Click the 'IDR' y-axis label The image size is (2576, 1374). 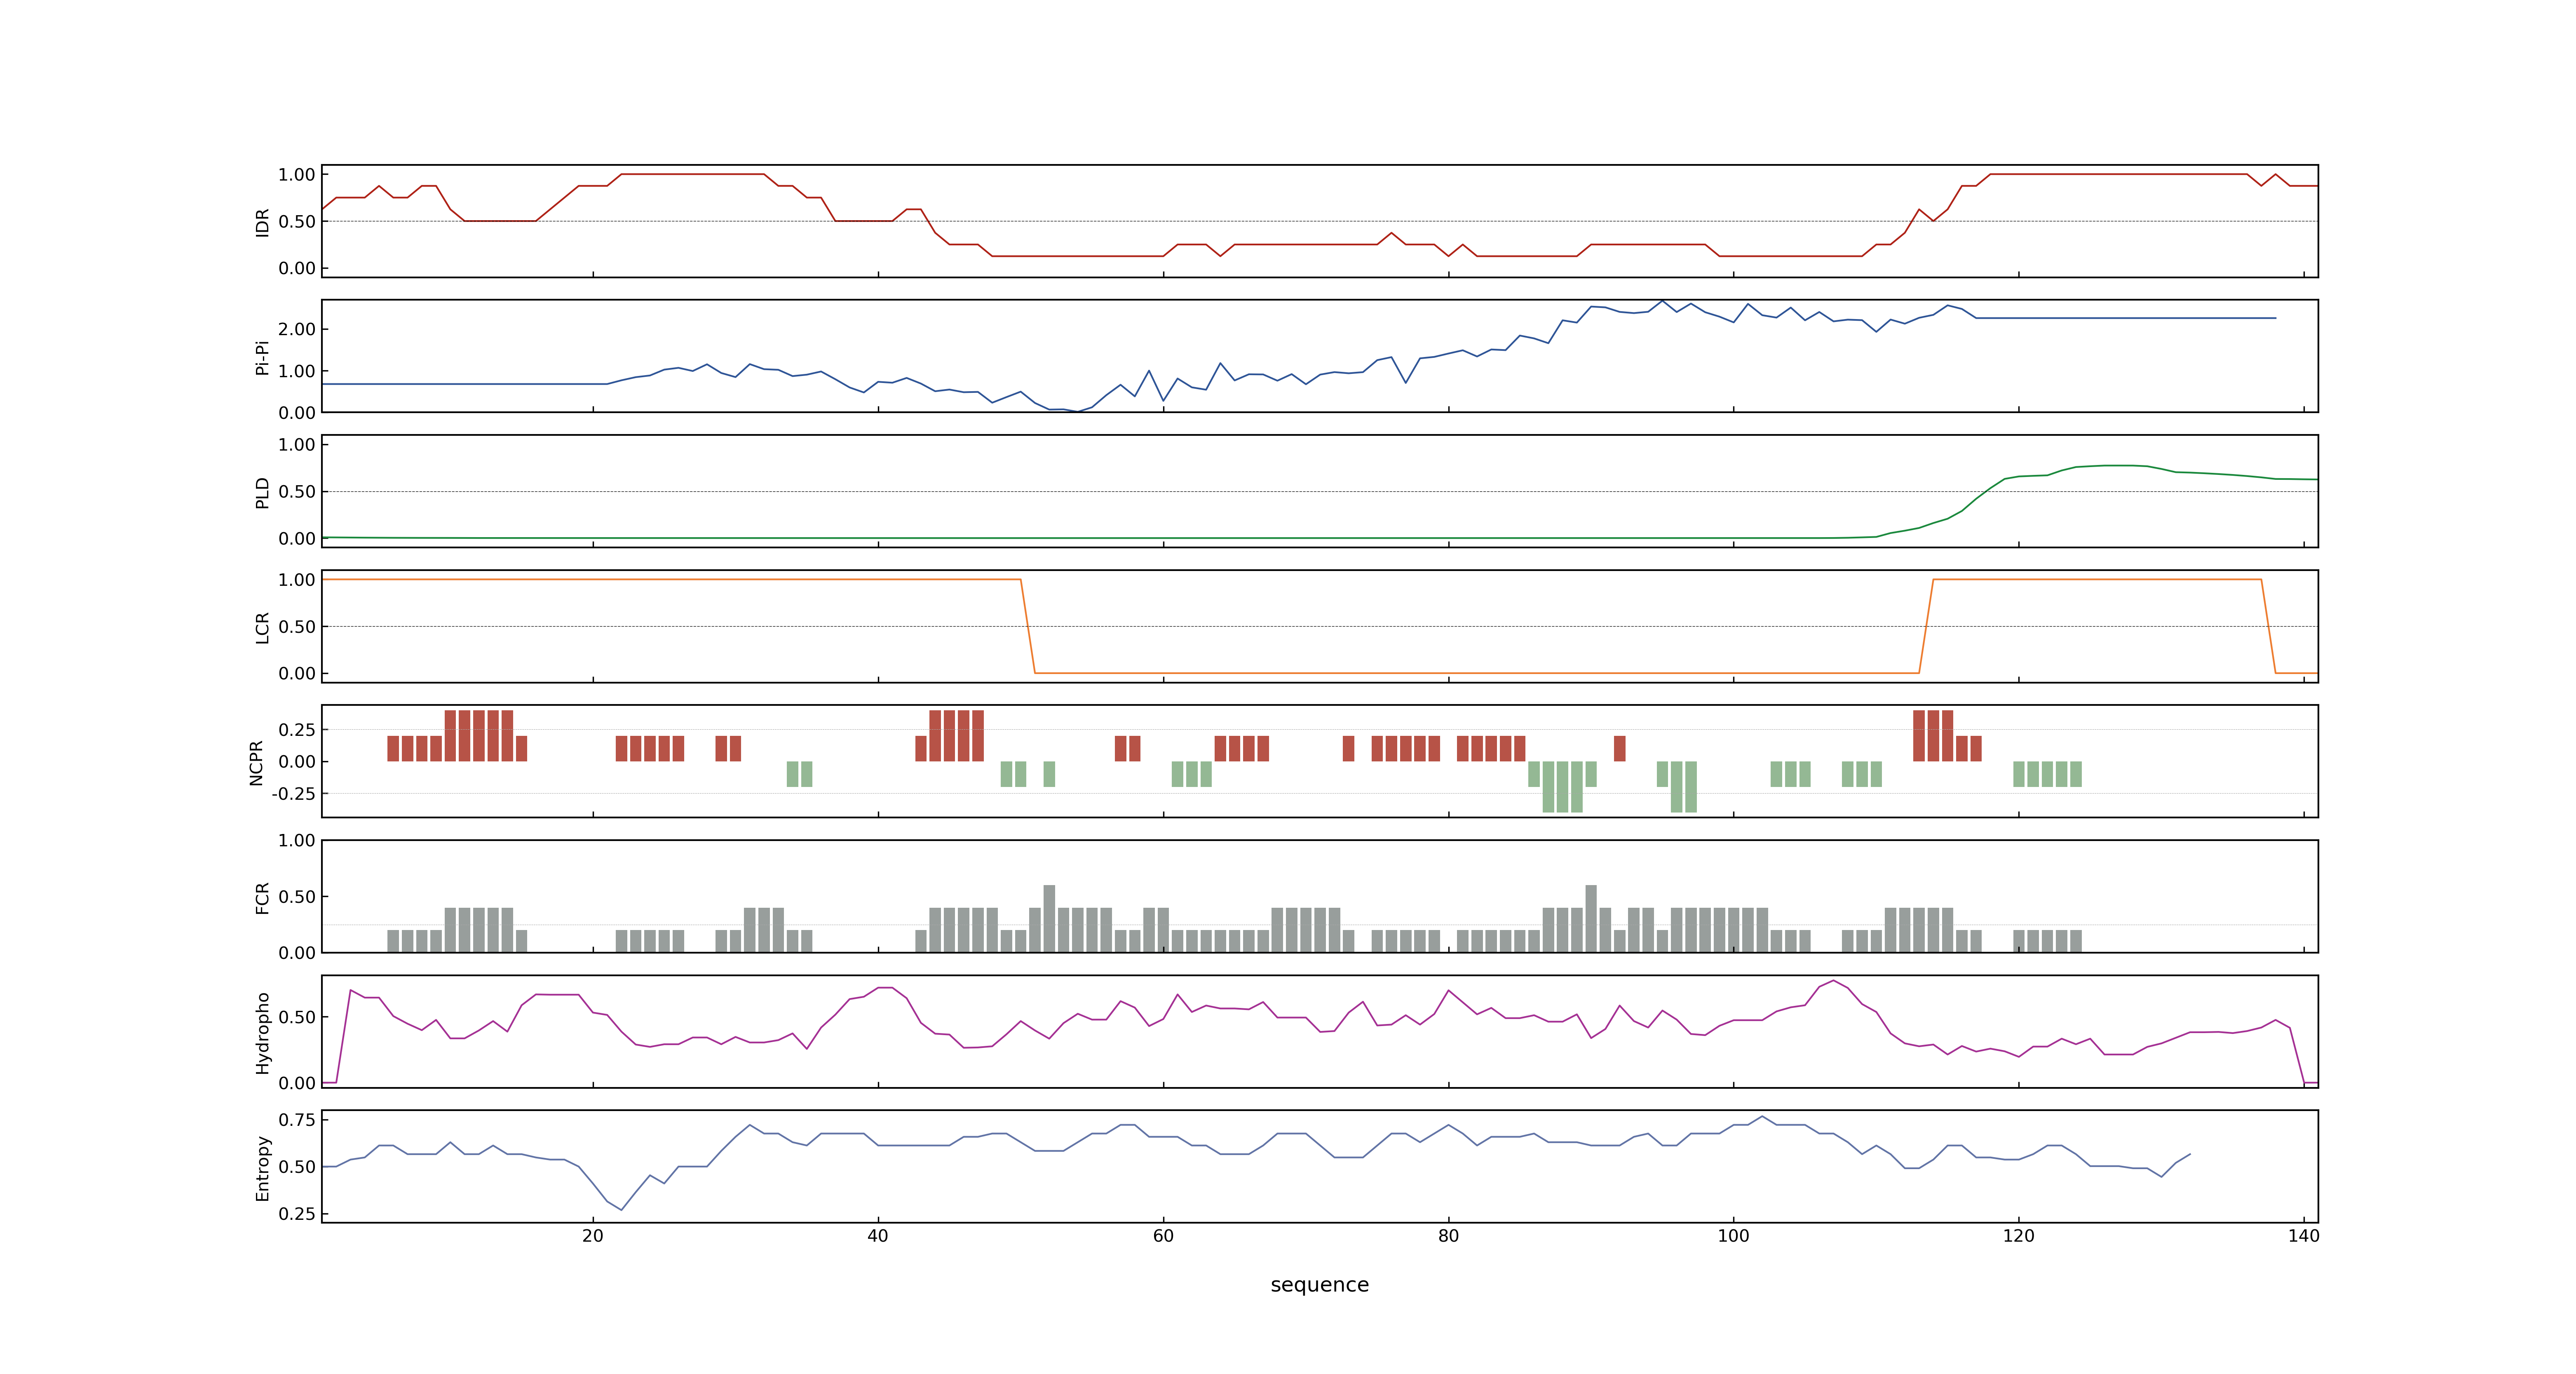(262, 222)
